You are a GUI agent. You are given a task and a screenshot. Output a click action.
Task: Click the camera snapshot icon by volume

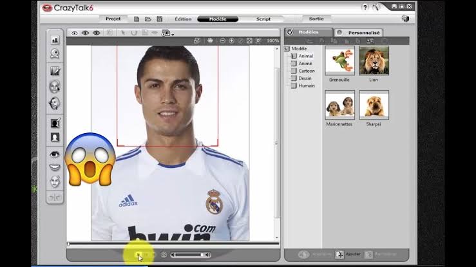click(x=164, y=255)
